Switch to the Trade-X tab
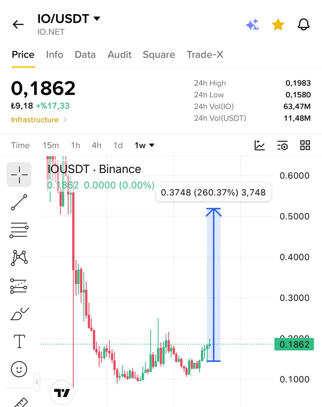Screen dimensions: 322x407 (x=205, y=55)
